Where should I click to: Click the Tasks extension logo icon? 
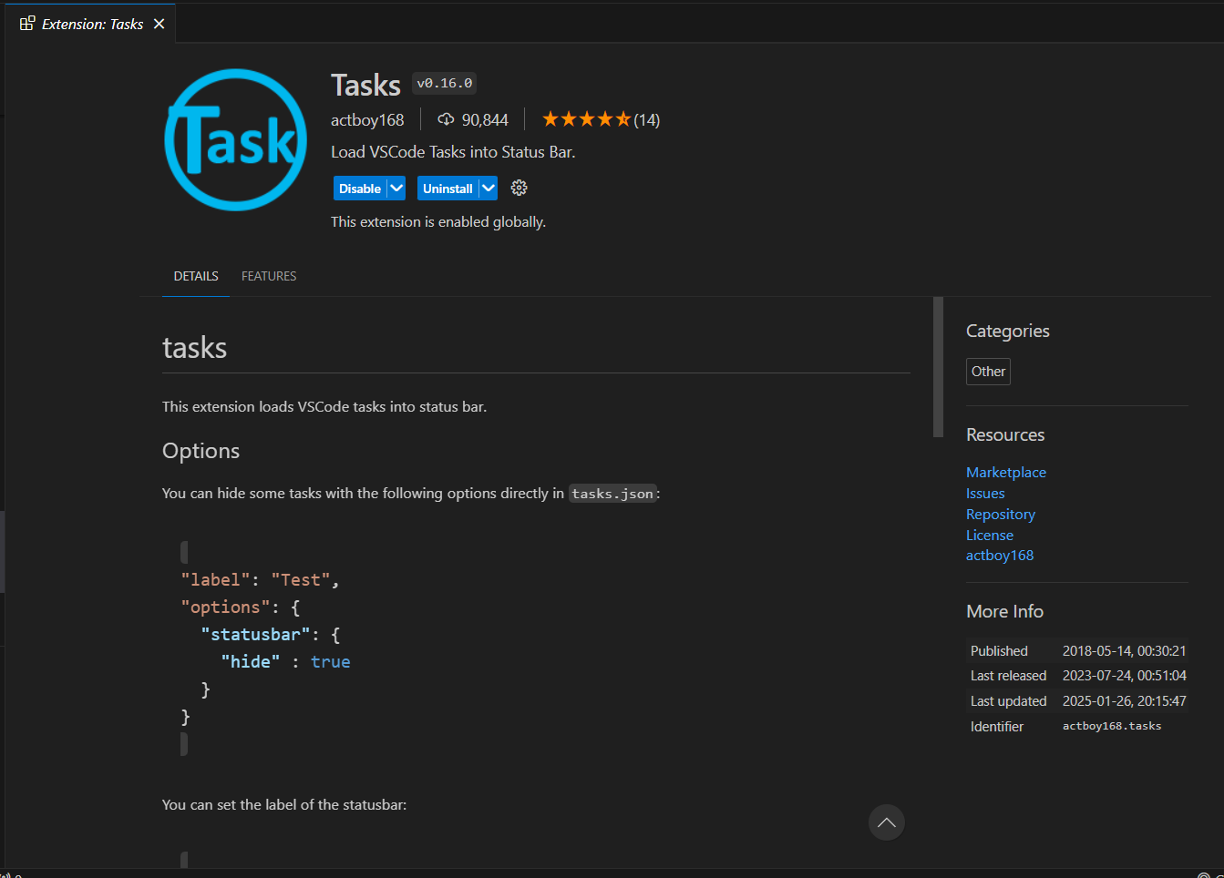(235, 140)
